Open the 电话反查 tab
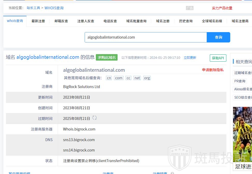Screen dimensions: 252x174 pos(110,21)
